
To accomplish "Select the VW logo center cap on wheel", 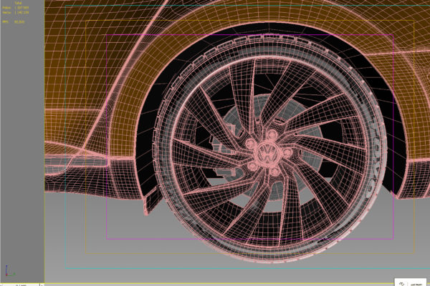I will [x=267, y=154].
